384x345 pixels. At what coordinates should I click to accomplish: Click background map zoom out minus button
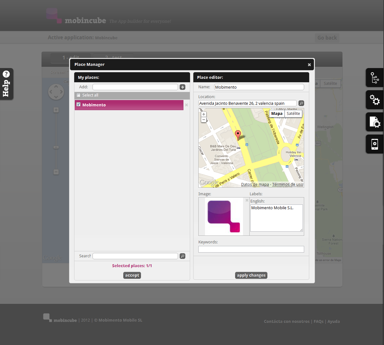coord(56,172)
